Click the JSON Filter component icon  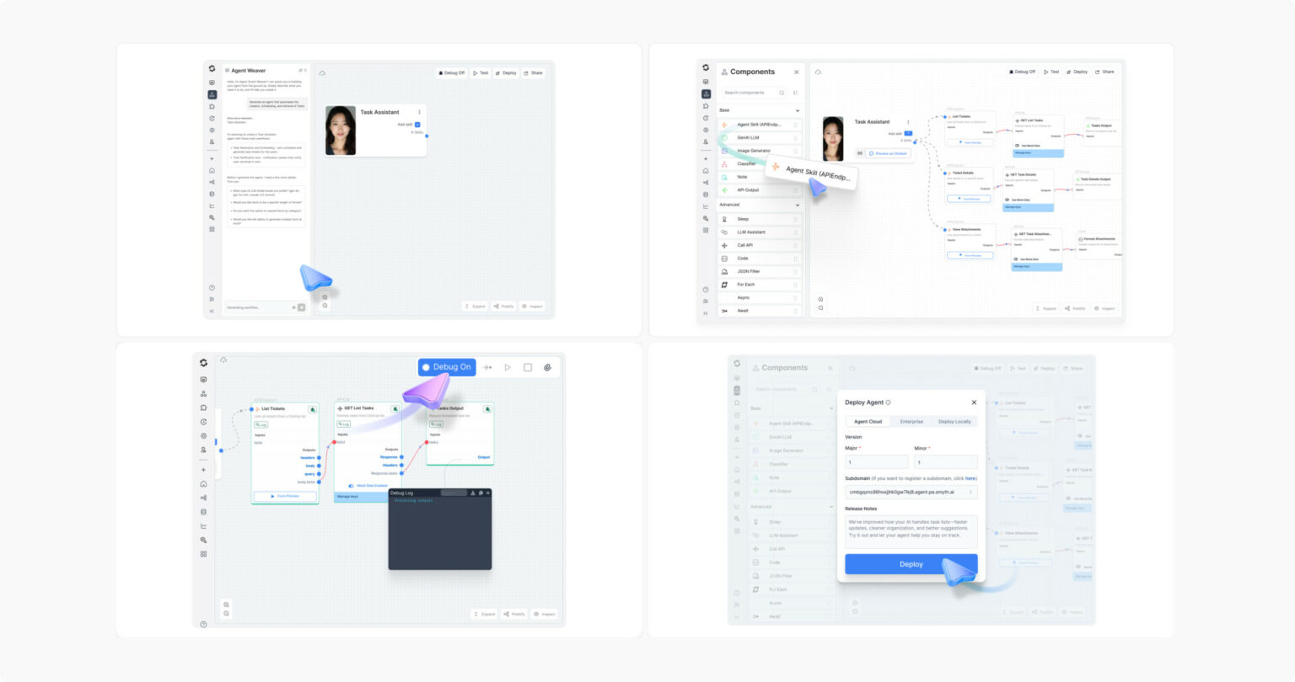click(724, 271)
